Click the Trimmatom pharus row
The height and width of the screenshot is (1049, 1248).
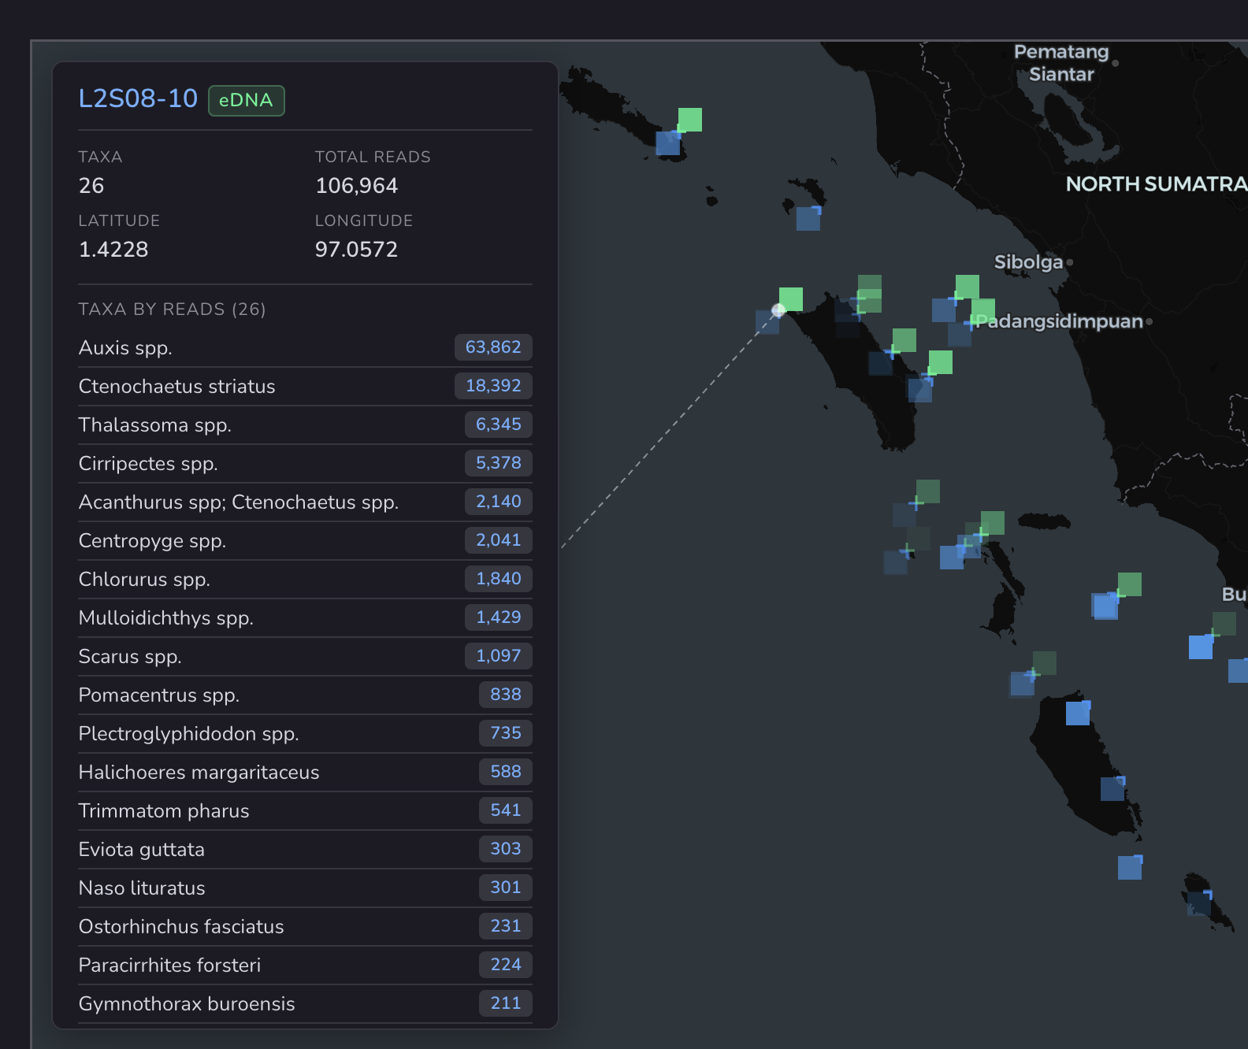point(305,810)
